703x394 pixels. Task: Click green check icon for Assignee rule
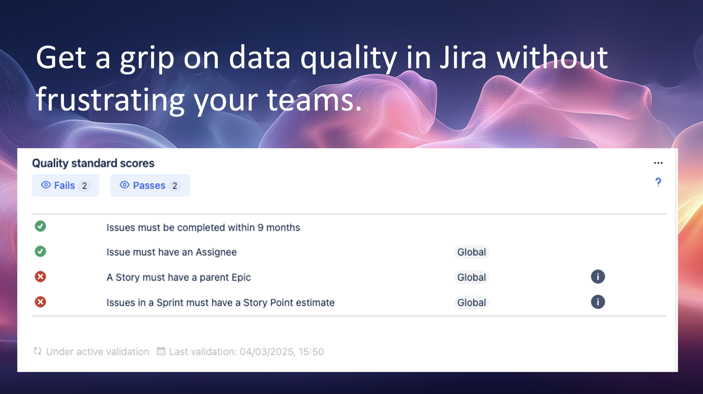coord(40,252)
